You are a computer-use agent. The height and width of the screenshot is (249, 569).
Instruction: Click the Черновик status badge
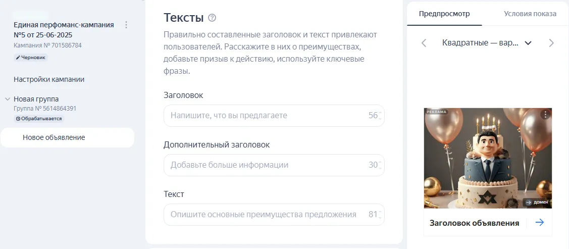[x=31, y=58]
